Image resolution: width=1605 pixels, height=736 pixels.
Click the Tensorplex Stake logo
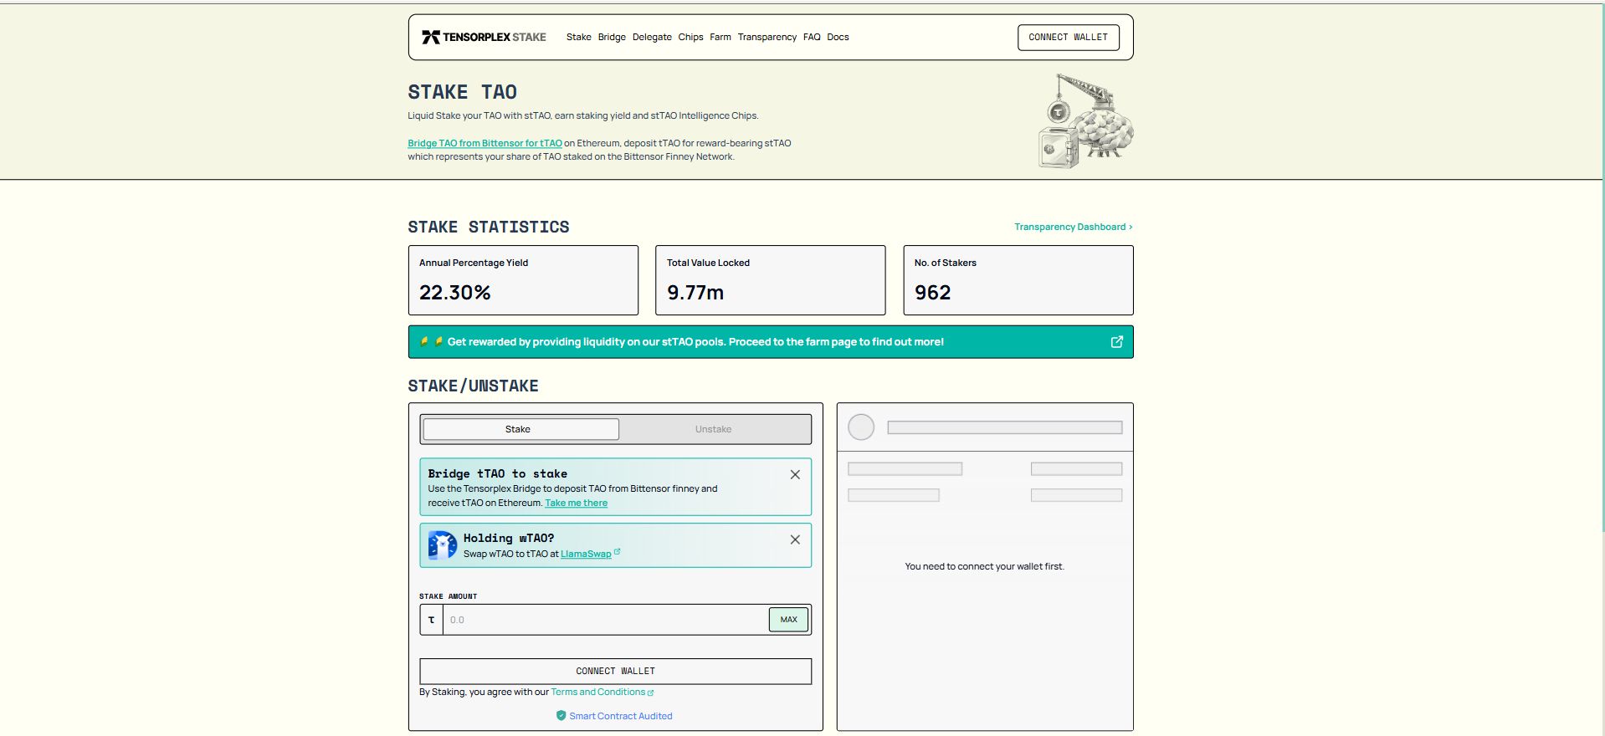coord(484,37)
